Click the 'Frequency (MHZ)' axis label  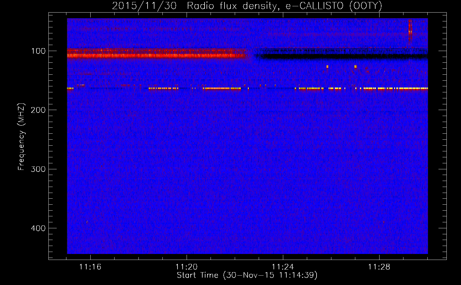21,137
